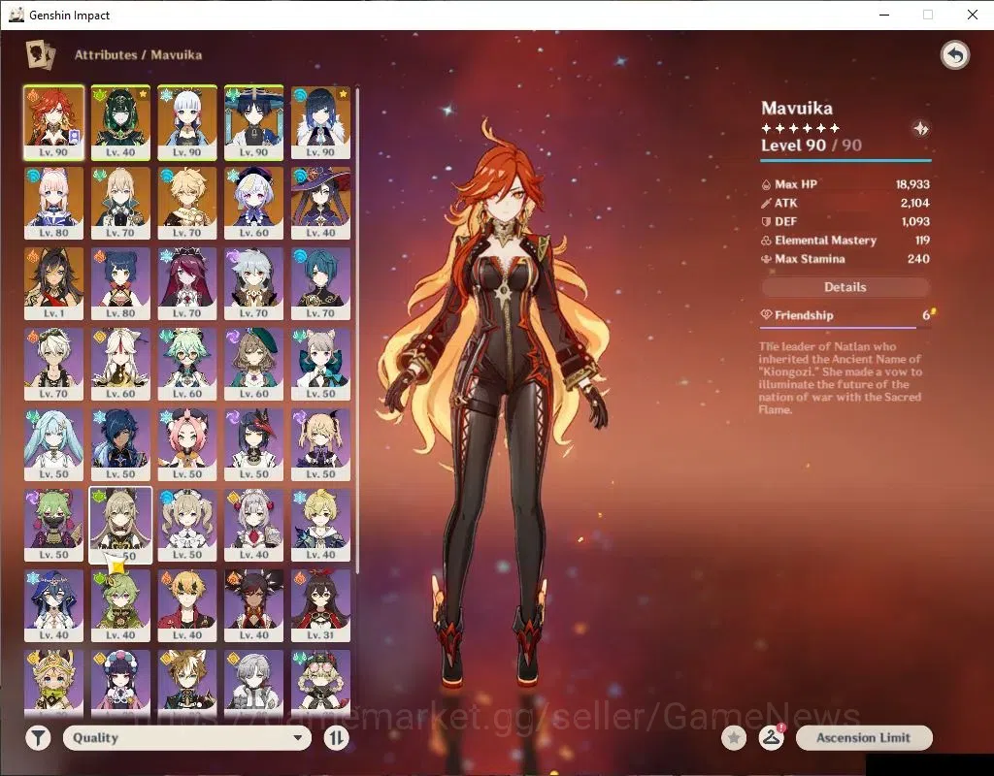Viewport: 994px width, 776px height.
Task: Toggle the star favorite icon
Action: coord(734,737)
